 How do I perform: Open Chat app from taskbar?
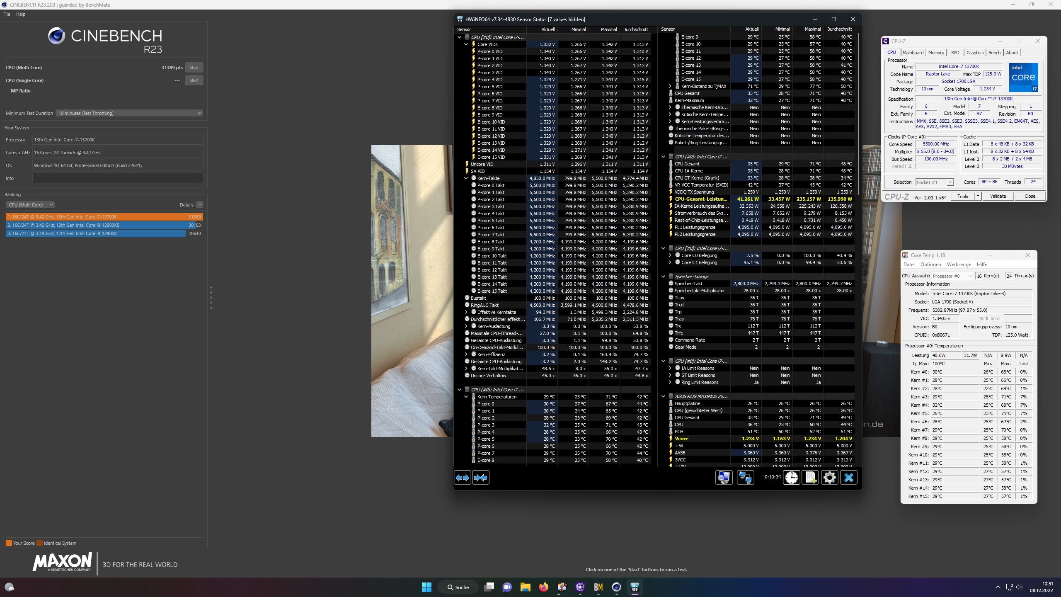507,587
